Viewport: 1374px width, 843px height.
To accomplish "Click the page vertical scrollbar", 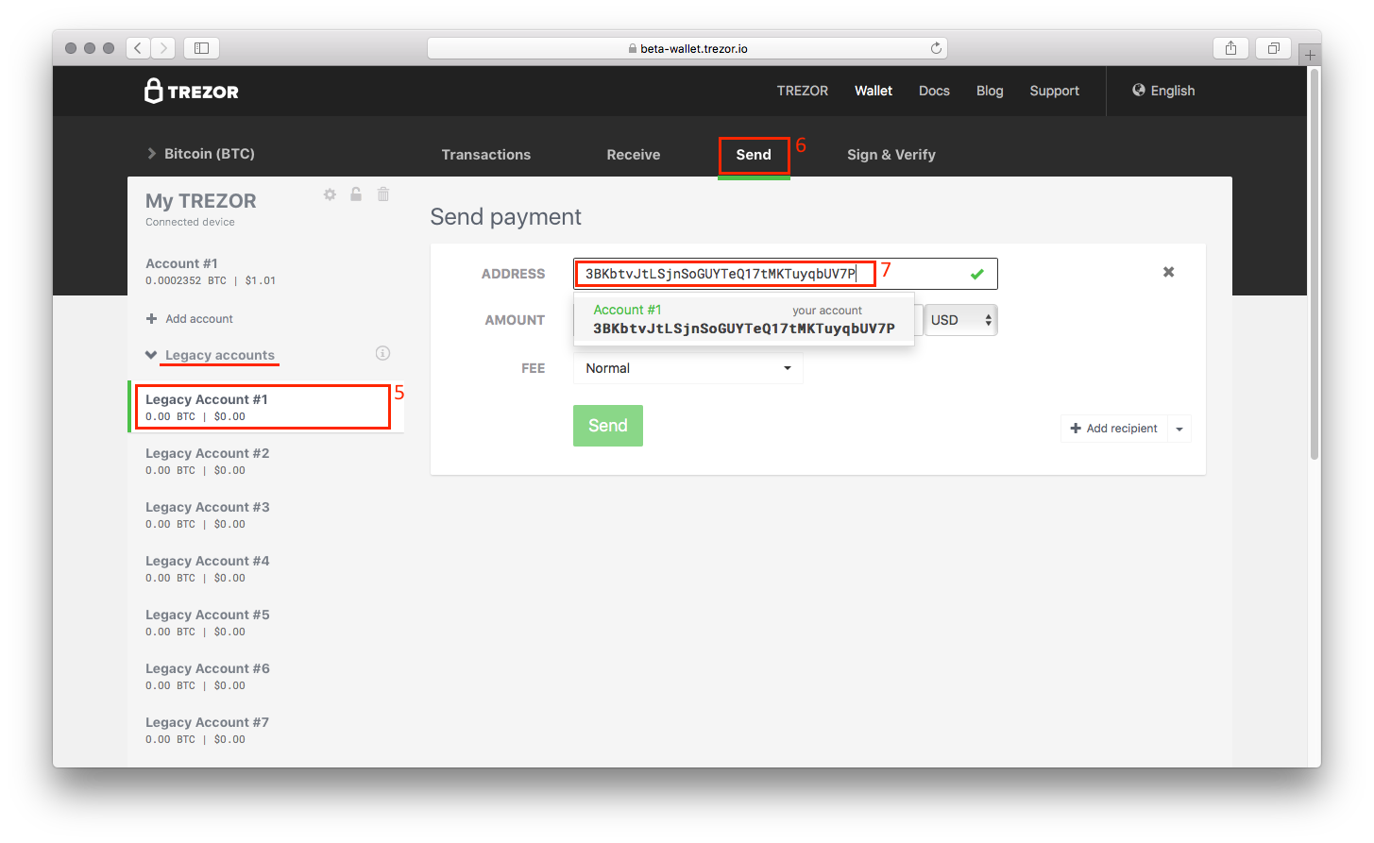I will [1314, 264].
